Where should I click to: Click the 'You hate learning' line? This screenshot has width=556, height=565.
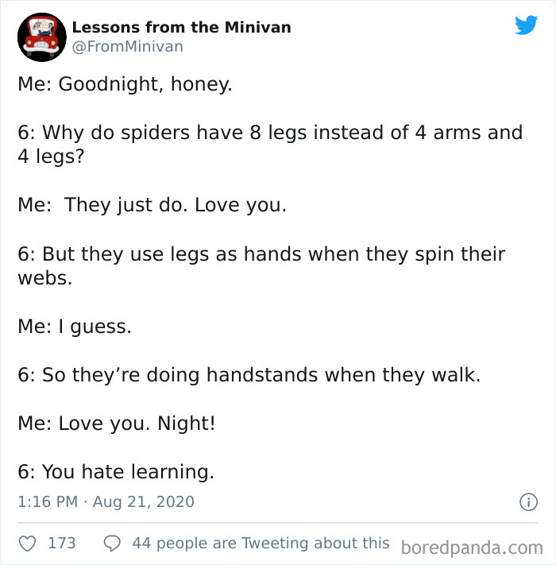click(x=116, y=472)
